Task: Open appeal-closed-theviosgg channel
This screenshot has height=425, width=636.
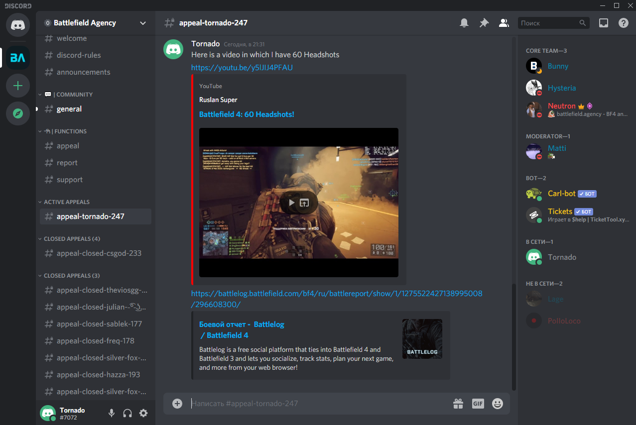Action: 96,290
